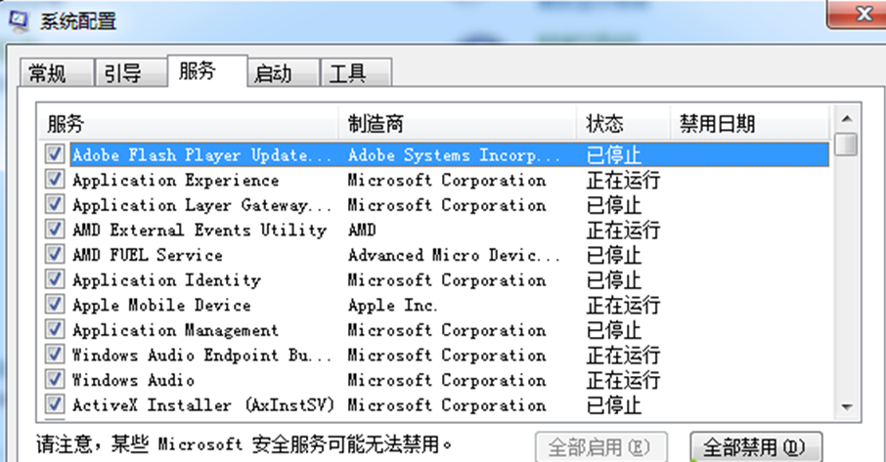Uncheck the Apple Mobile Device service
The image size is (886, 462).
[x=55, y=305]
